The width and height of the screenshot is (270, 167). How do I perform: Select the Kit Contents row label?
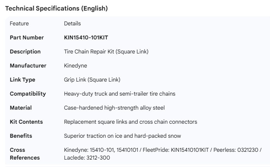26,122
